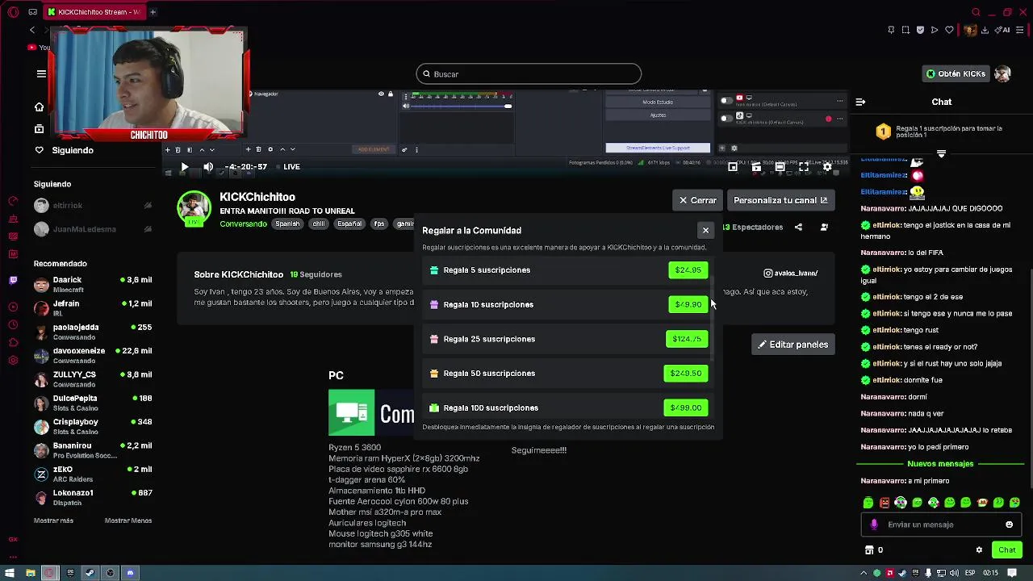The image size is (1033, 581).
Task: Select the chill stream tag
Action: [x=319, y=224]
